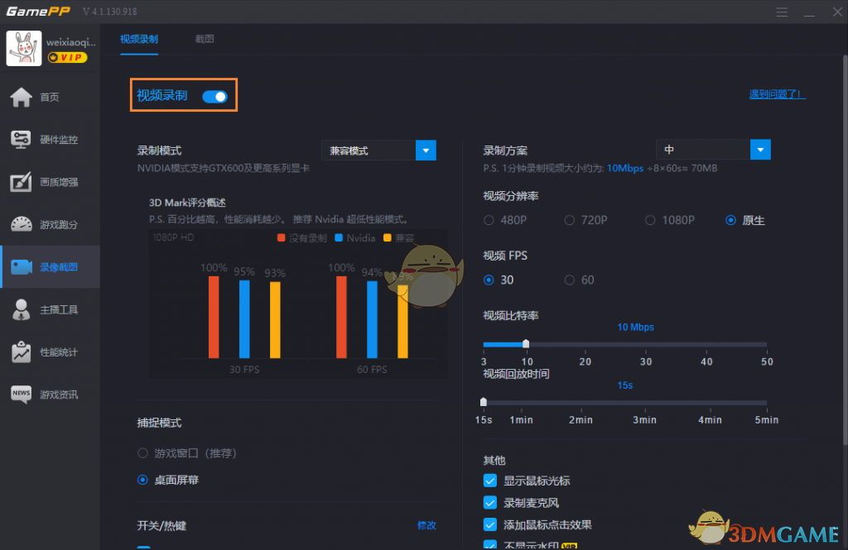Click the Nvidia legend entry in chart
This screenshot has height=550, width=848.
[354, 237]
